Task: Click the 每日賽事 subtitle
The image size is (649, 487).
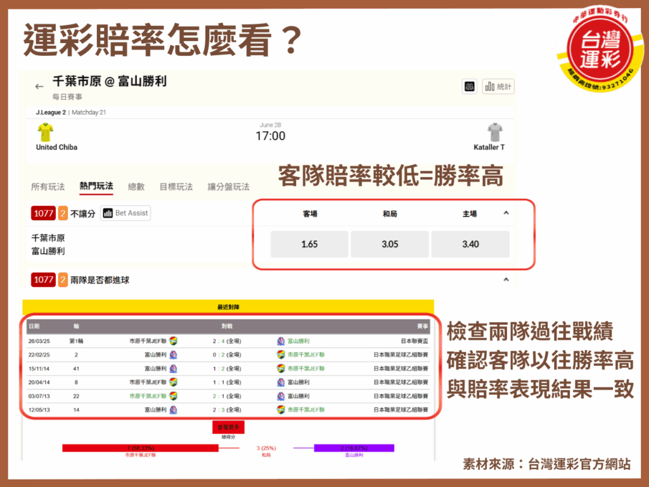Action: [x=67, y=97]
